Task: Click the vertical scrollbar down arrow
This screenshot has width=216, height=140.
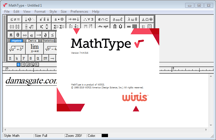Action: (x=211, y=125)
